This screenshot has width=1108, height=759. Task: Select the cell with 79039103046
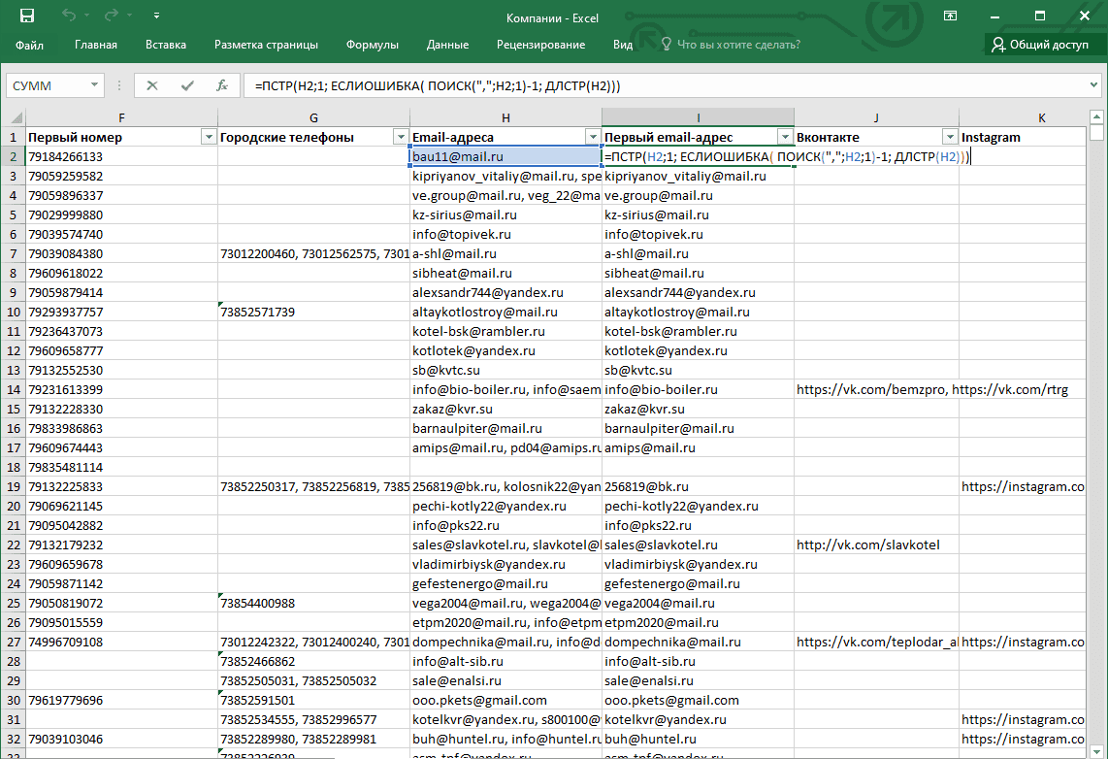(121, 739)
